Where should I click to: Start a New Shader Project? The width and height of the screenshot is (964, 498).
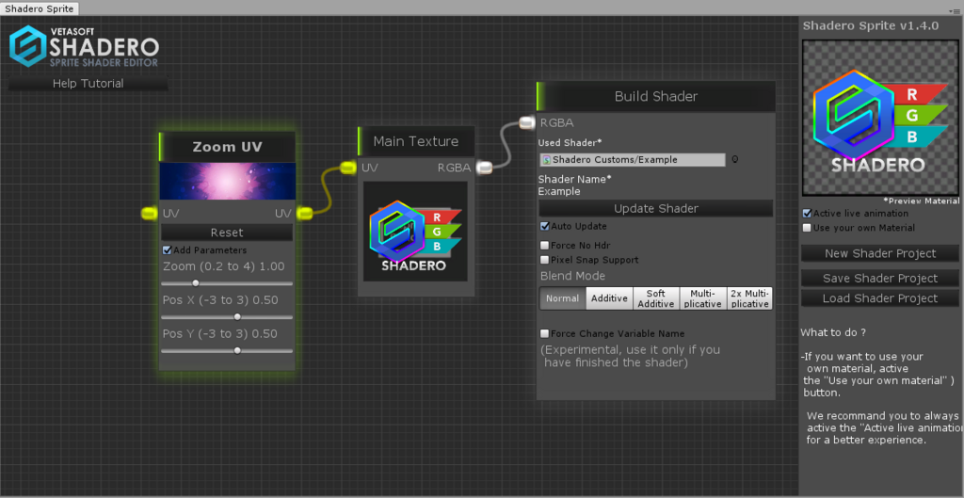pos(880,253)
